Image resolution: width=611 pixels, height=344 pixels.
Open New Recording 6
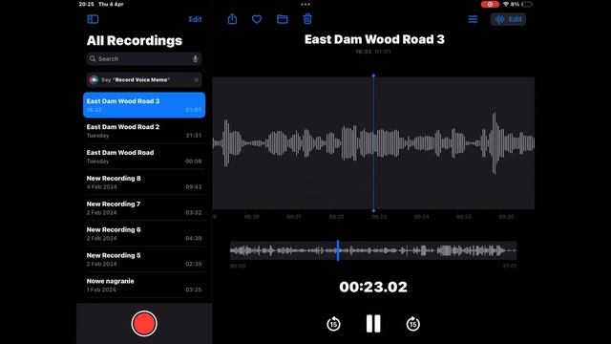144,233
